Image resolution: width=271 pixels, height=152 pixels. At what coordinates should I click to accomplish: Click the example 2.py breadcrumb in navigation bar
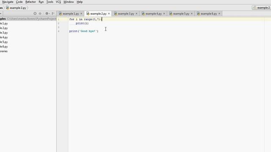tap(16, 8)
